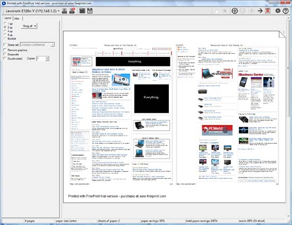The image size is (292, 225).
Task: Open settings with the gear icon
Action: coord(278,11)
